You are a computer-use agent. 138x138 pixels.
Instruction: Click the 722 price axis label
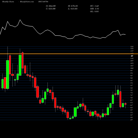pyautogui.click(x=132, y=98)
